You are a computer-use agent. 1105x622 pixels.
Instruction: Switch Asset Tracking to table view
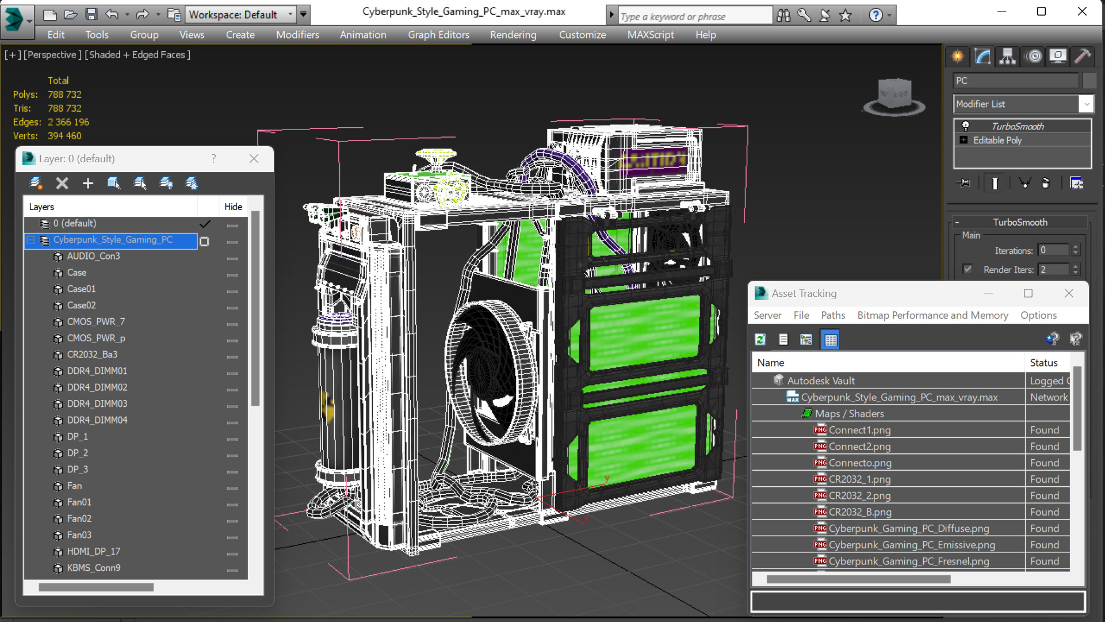point(830,339)
